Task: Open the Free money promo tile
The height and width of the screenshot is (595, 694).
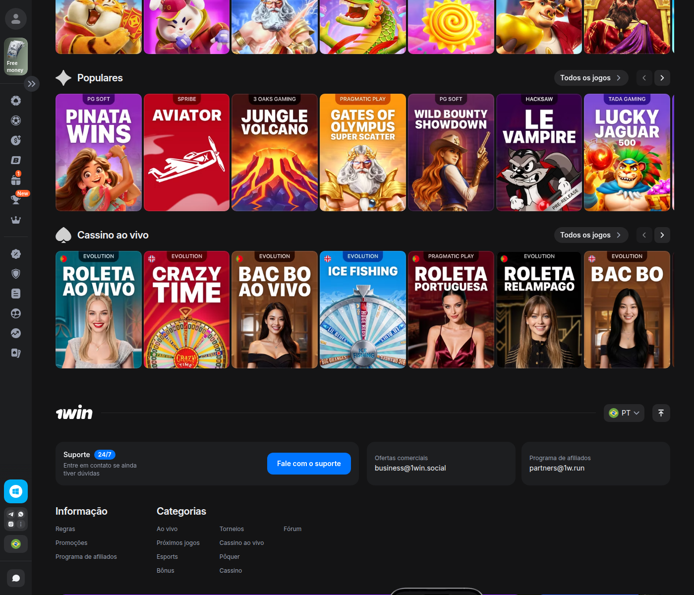Action: pos(16,57)
